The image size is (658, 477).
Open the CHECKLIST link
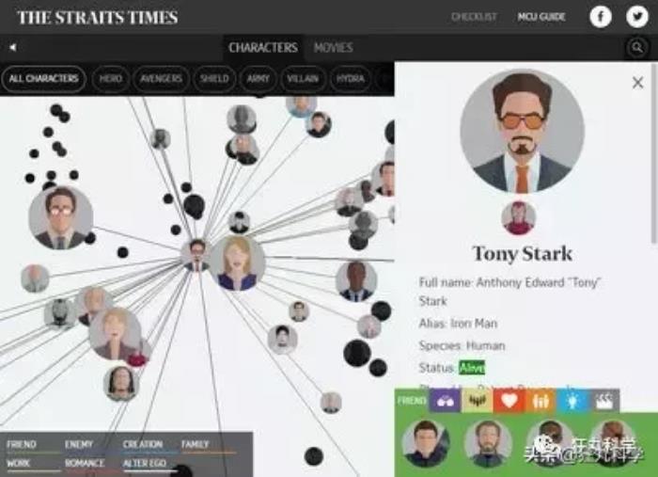474,17
